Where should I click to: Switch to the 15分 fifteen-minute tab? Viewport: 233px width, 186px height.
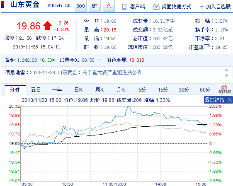pyautogui.click(x=163, y=90)
